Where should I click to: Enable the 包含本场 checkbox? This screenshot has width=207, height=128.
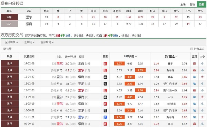point(191,49)
